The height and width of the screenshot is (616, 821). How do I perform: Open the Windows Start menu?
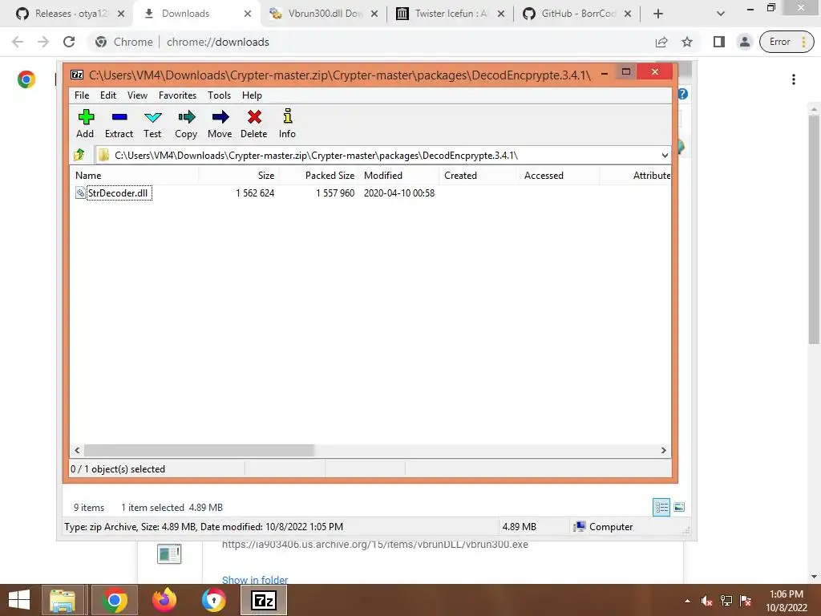click(x=19, y=600)
